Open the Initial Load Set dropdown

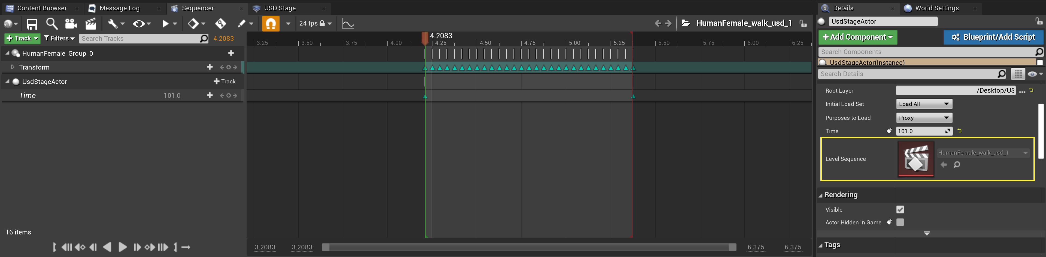click(924, 104)
